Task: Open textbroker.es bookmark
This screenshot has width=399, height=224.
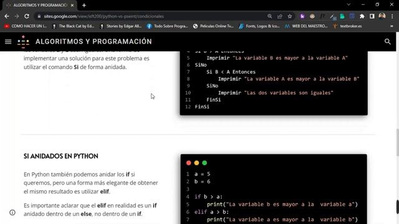Action: pyautogui.click(x=347, y=26)
